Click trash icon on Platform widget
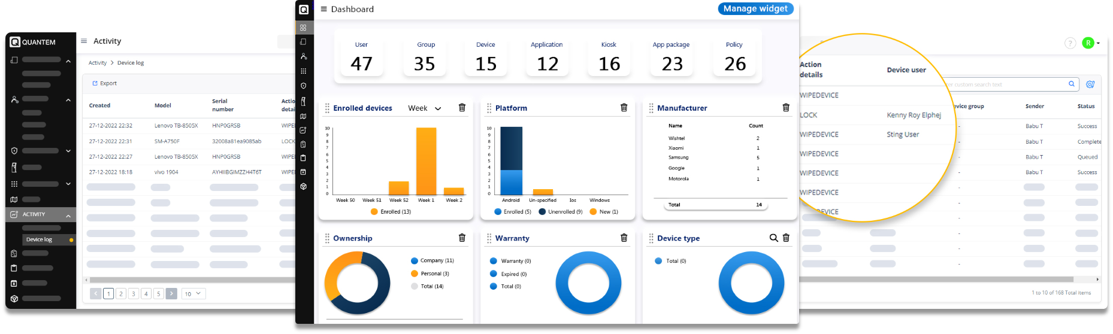Screen dimensions: 1113x334 (624, 108)
